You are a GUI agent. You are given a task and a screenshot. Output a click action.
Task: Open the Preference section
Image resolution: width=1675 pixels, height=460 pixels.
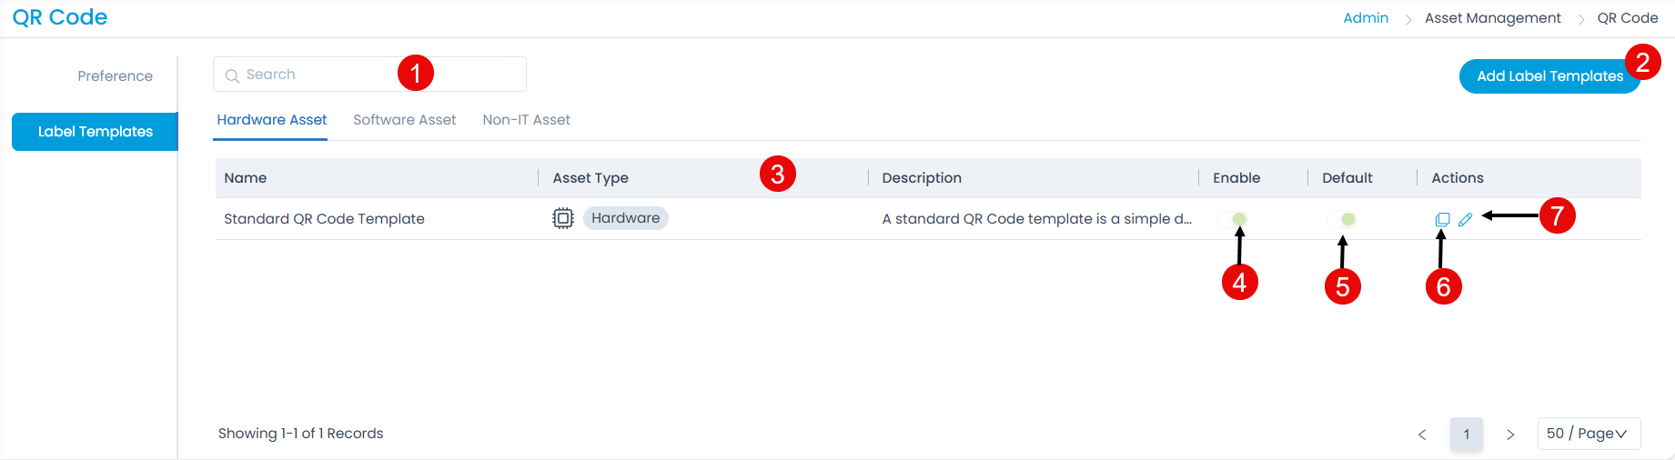coord(115,76)
